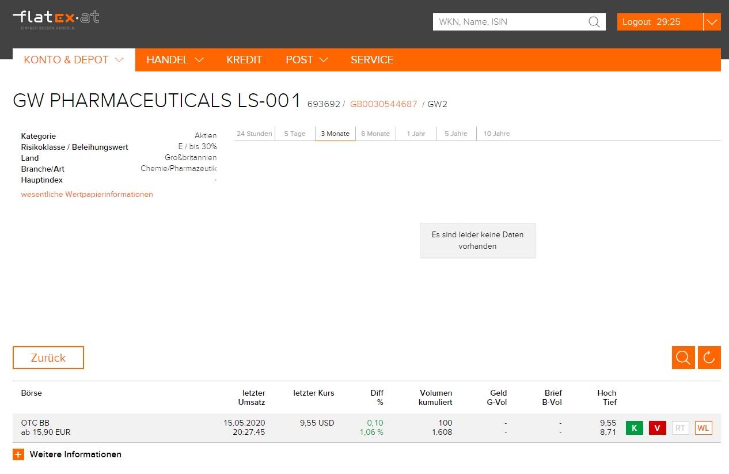Click the green K buy button

click(x=635, y=428)
